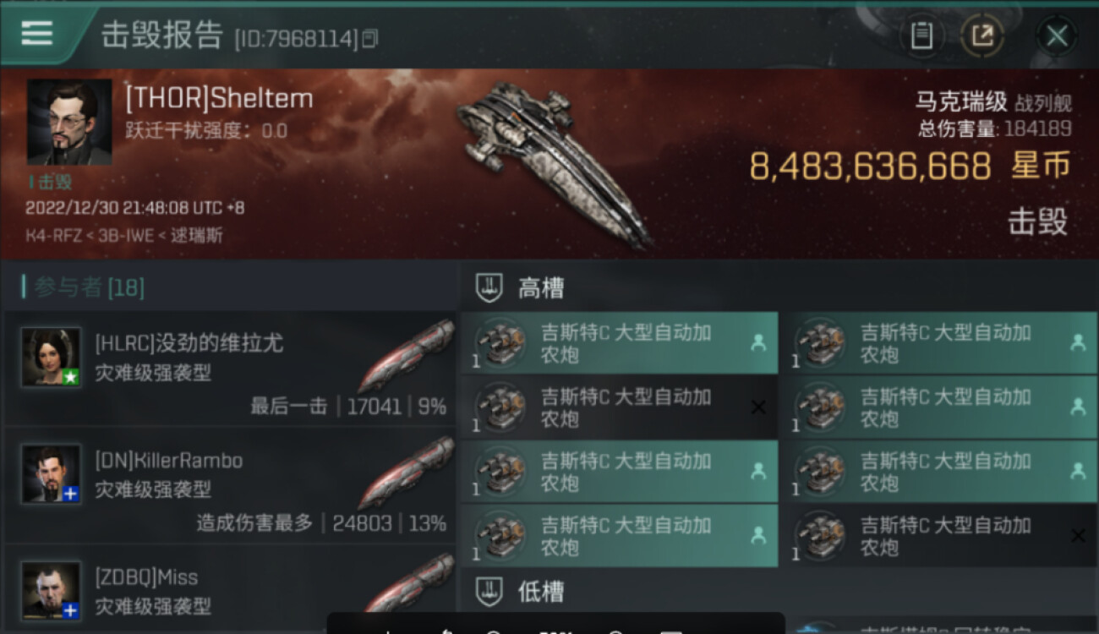The width and height of the screenshot is (1099, 634).
Task: Open 没劲的维拉尤 pilot portrait
Action: 52,357
